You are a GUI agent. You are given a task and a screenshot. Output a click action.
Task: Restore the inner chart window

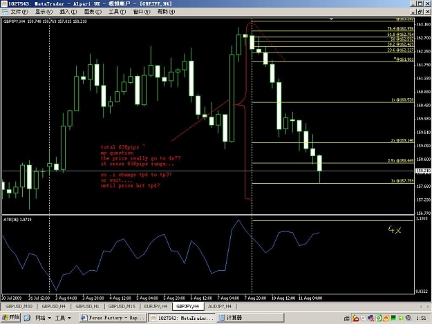point(420,12)
